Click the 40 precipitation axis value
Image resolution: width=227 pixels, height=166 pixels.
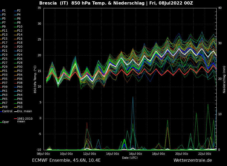[220, 8]
